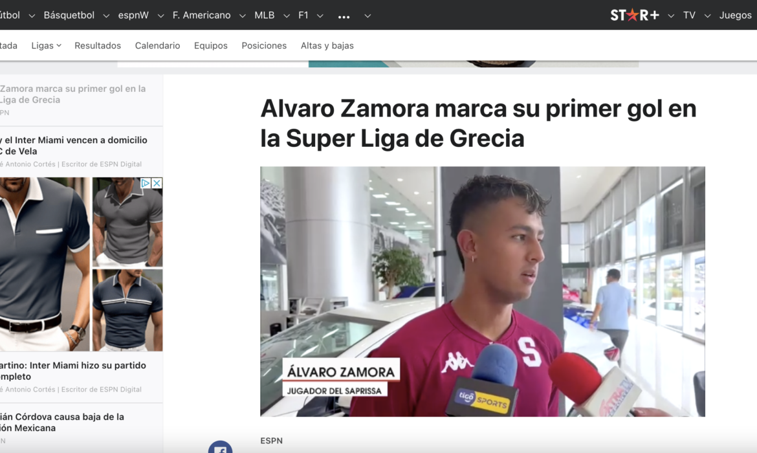
Task: Expand the Básquetbol dropdown chevron
Action: point(106,16)
